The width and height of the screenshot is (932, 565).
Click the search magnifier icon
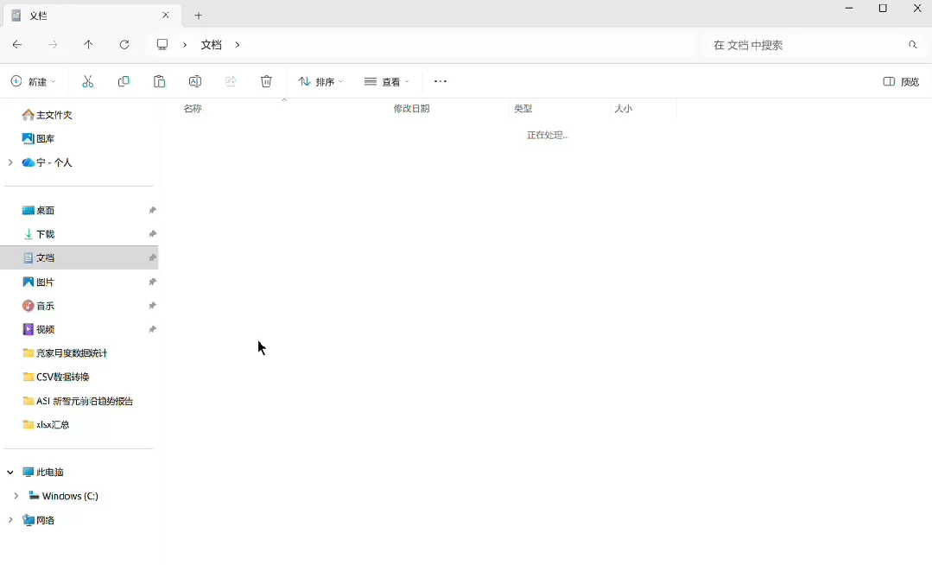click(x=913, y=45)
